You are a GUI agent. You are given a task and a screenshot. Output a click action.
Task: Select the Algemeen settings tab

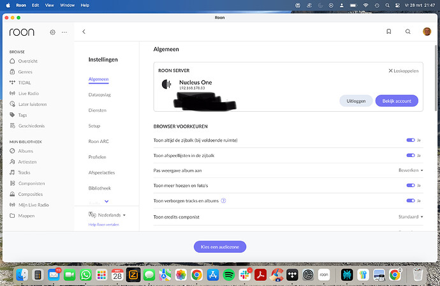coord(98,79)
